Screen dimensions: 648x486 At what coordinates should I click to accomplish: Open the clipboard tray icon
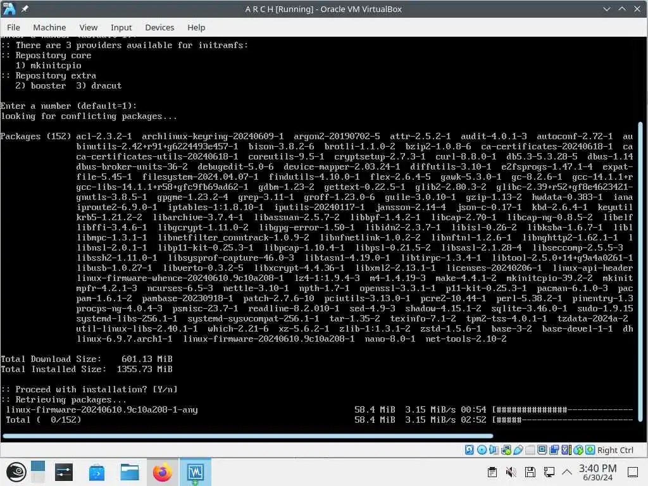492,472
